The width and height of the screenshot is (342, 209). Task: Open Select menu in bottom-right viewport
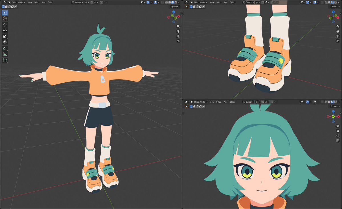tap(219, 102)
